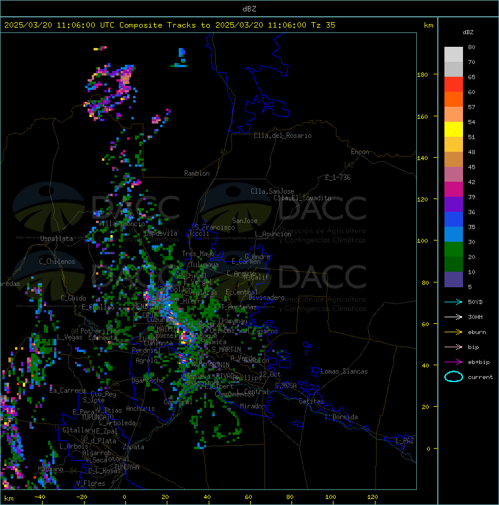Click the 'Villavicencio' map label

[x=121, y=224]
